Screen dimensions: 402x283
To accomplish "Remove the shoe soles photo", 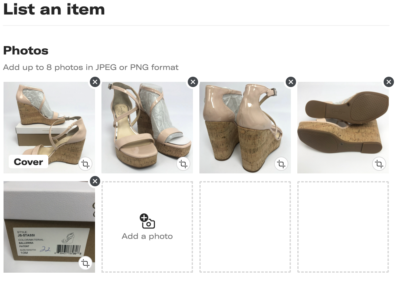I will 388,82.
